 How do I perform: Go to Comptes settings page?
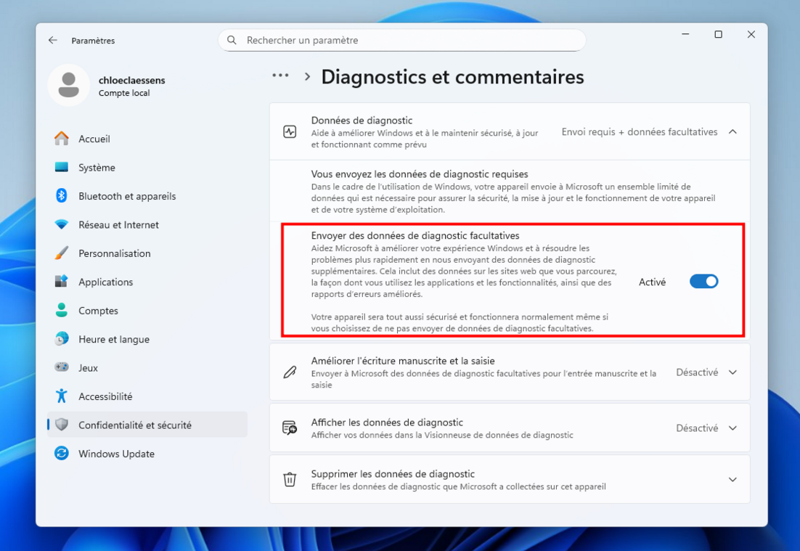click(98, 311)
